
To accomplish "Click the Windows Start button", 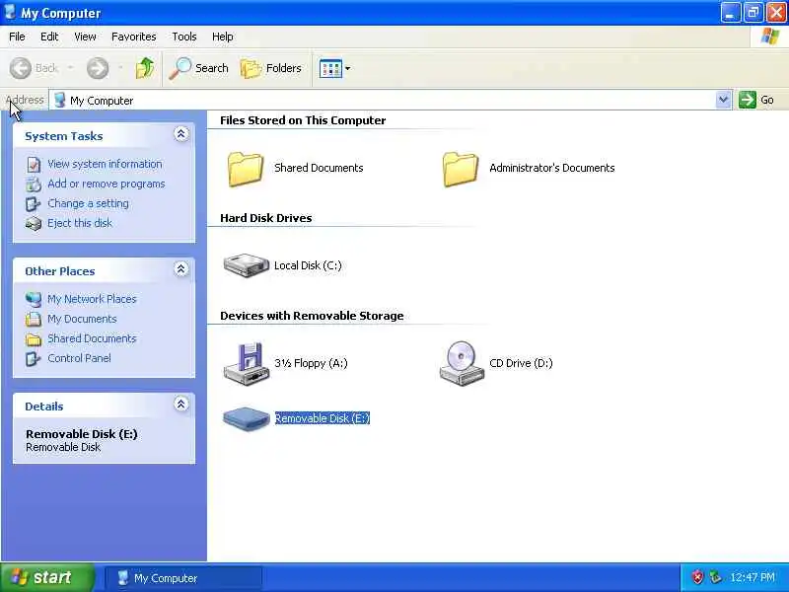I will pyautogui.click(x=47, y=577).
